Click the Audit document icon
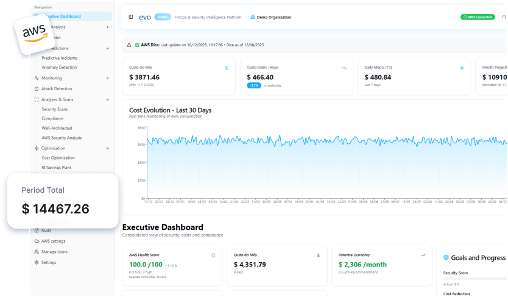This screenshot has height=300, width=508. tap(37, 230)
